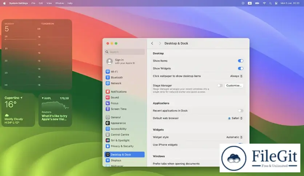The width and height of the screenshot is (304, 176).
Task: Click 'Prefer tabs when opening documents' label
Action: click(176, 164)
